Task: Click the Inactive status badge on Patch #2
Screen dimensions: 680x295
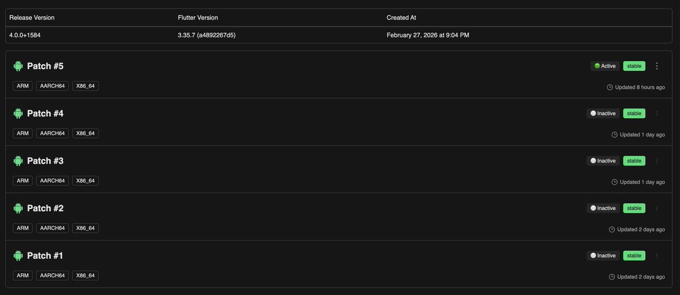Action: point(603,208)
